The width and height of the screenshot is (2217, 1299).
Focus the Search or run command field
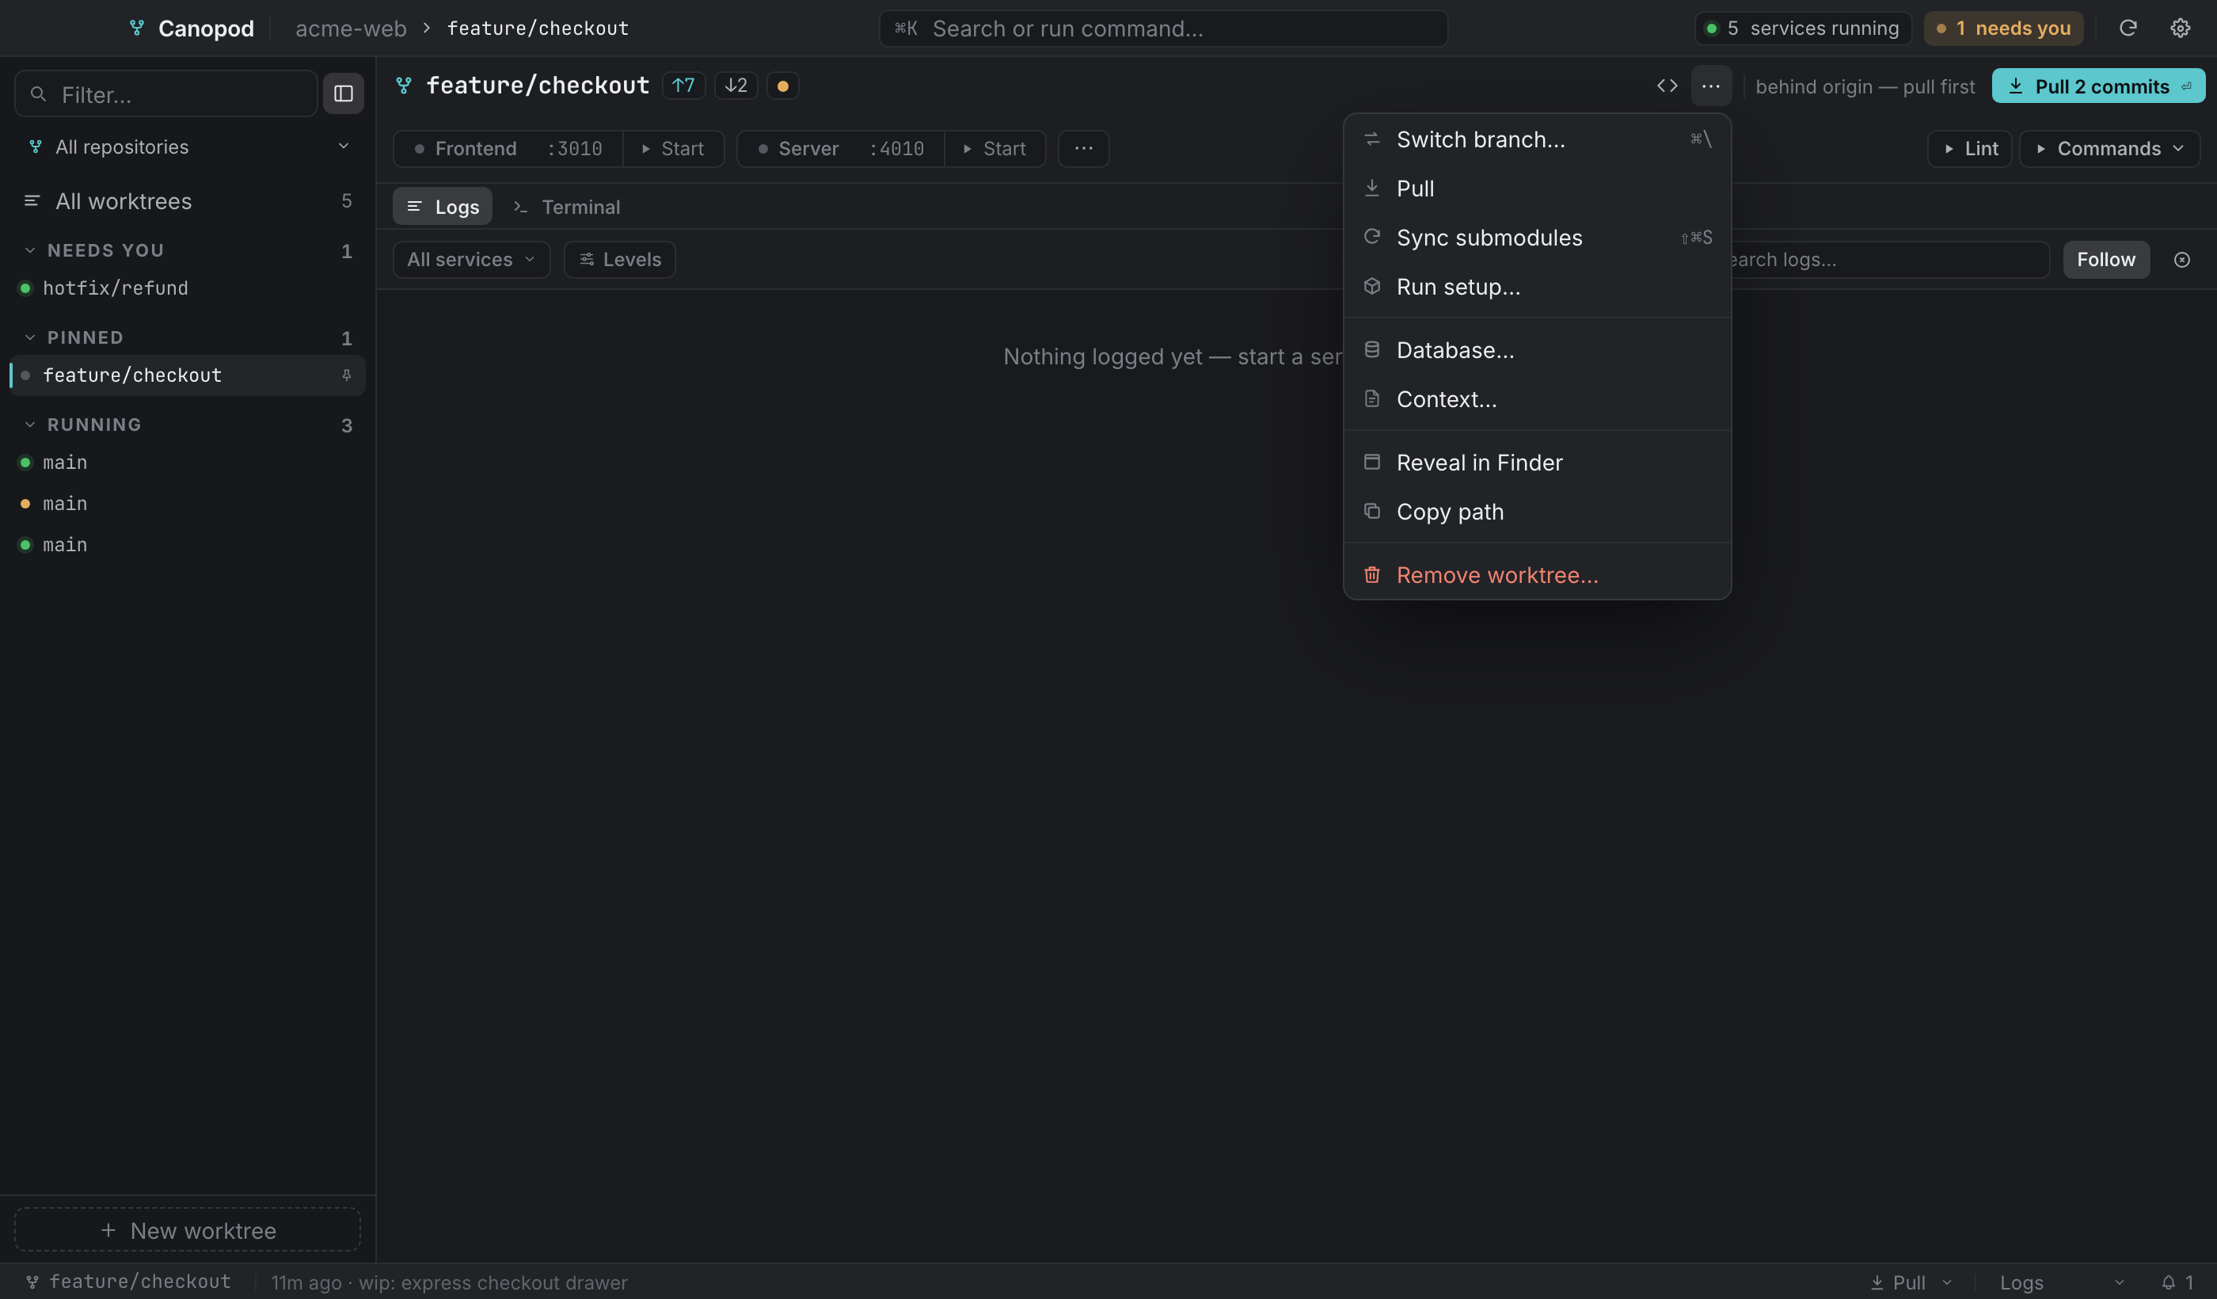point(1163,29)
